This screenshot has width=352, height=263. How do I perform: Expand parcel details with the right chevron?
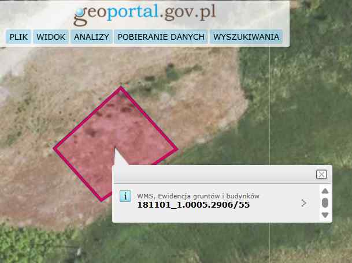click(304, 203)
